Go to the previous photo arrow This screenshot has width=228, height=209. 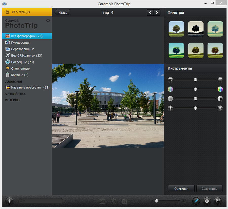click(150, 12)
